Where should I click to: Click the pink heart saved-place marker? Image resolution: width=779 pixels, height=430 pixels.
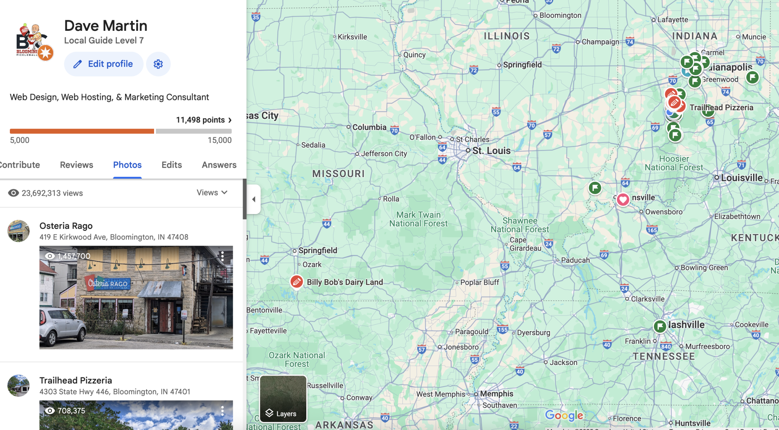pos(623,199)
